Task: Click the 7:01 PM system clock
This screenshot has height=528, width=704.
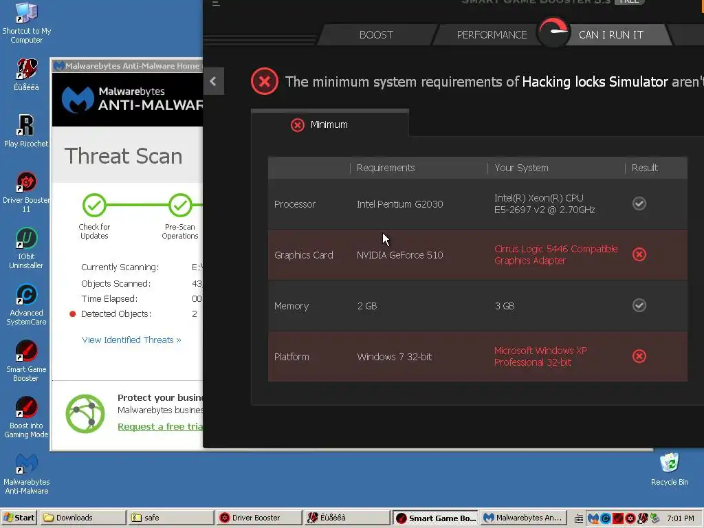Action: (680, 518)
